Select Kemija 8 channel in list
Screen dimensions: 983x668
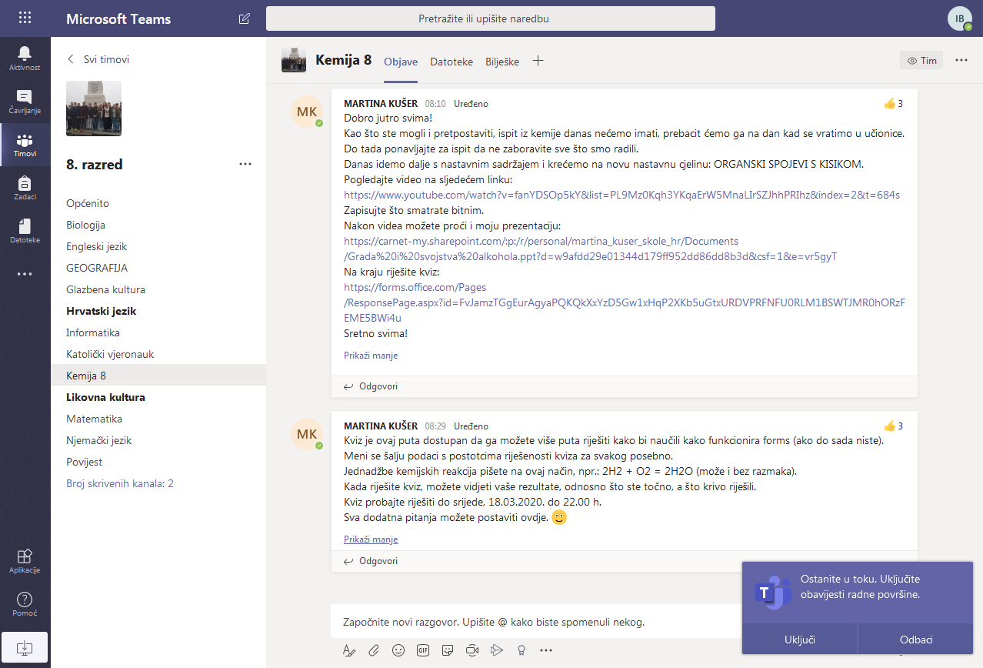pos(158,376)
